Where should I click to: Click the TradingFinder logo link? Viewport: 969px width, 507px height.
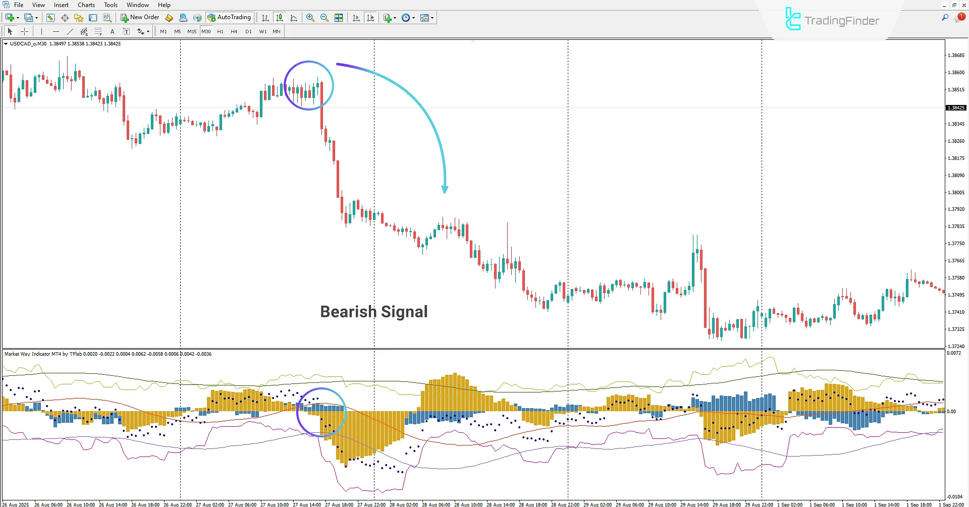(x=833, y=21)
